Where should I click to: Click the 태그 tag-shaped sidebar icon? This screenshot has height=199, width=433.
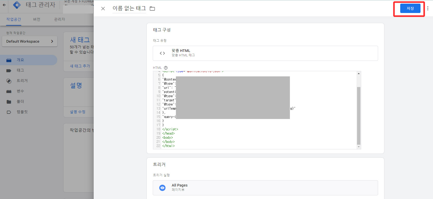pos(9,71)
